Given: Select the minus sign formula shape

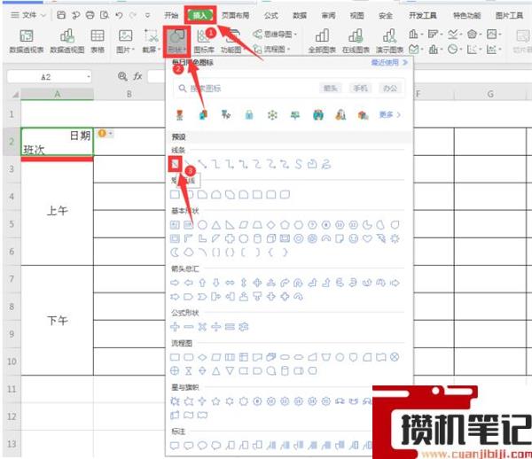Looking at the screenshot, I should tap(189, 327).
